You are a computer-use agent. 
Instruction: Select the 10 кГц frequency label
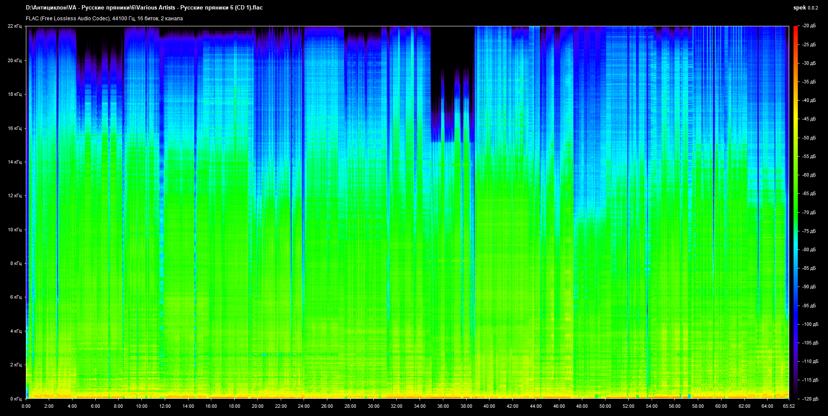(x=15, y=230)
